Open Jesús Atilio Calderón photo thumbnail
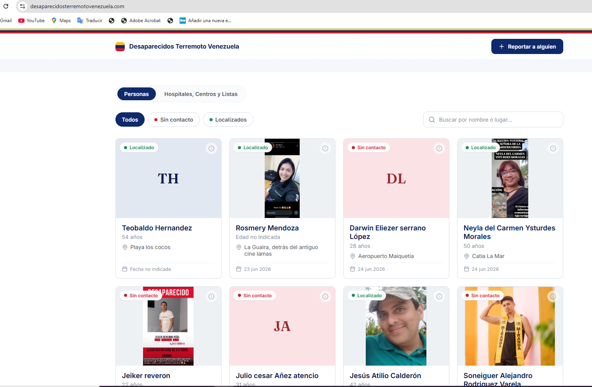This screenshot has height=387, width=592. [x=396, y=326]
